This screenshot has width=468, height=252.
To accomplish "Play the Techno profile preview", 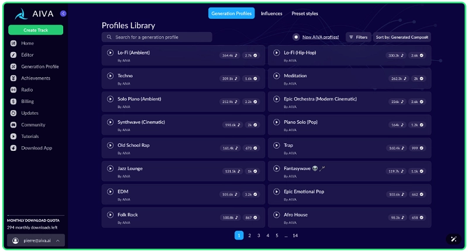I will (x=110, y=76).
